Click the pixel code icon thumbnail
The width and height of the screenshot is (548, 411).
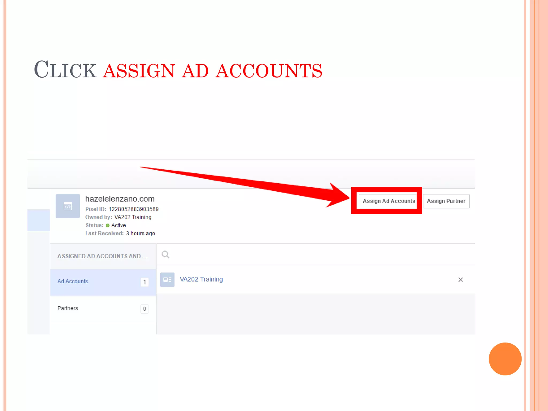tap(68, 206)
